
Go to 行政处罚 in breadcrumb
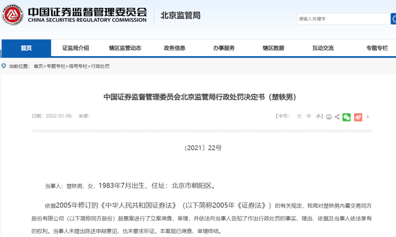click(100, 66)
